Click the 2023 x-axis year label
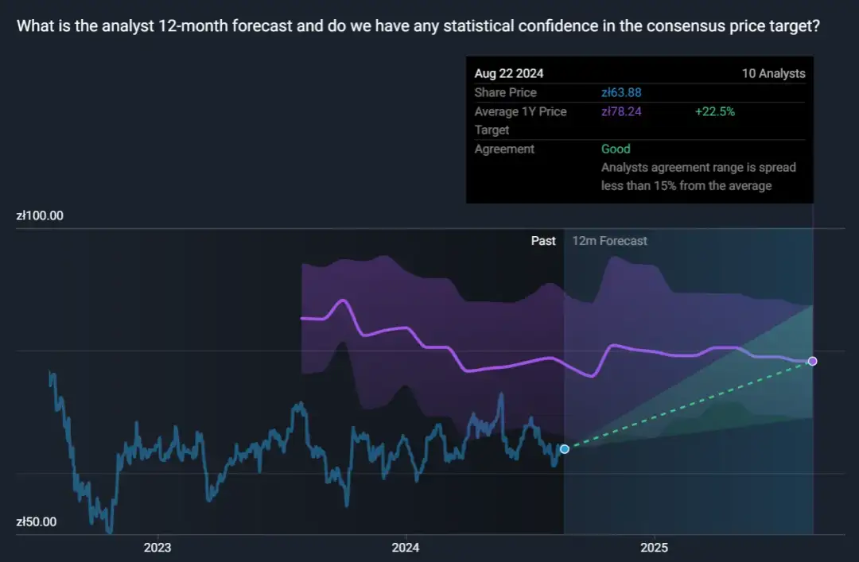This screenshot has height=562, width=859. click(157, 548)
